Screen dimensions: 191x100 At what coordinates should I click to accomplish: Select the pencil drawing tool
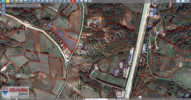point(43,1)
